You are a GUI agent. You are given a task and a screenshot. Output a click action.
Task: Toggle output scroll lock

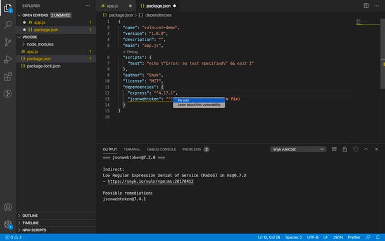coord(344,149)
